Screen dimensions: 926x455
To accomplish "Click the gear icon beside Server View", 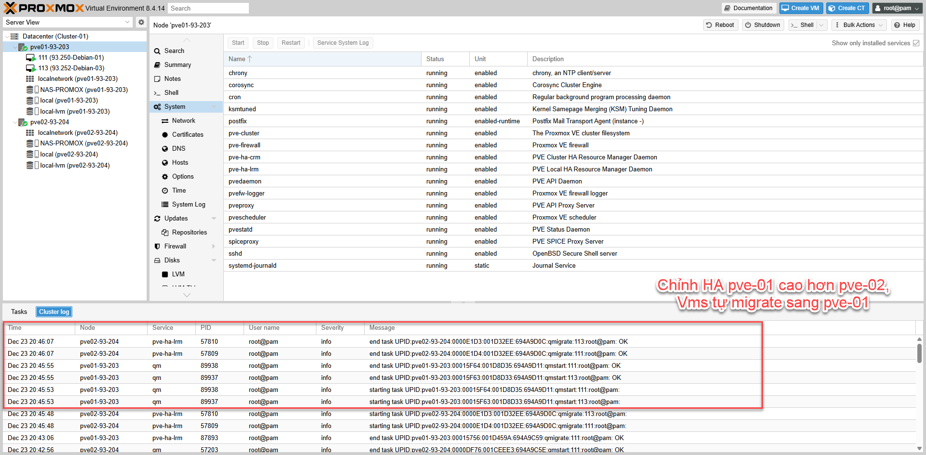I will [x=141, y=22].
